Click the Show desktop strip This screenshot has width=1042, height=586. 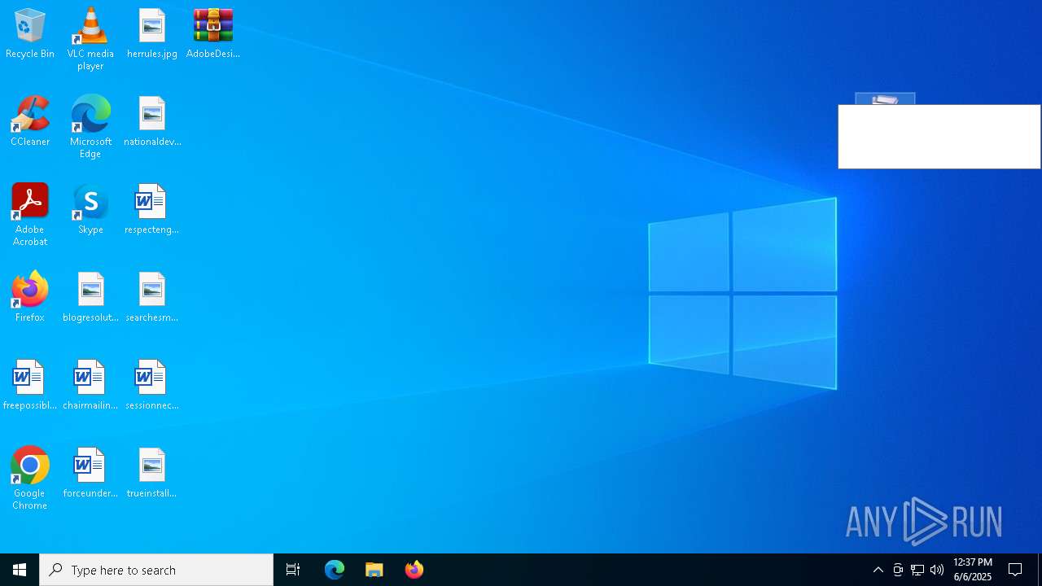tap(1040, 570)
